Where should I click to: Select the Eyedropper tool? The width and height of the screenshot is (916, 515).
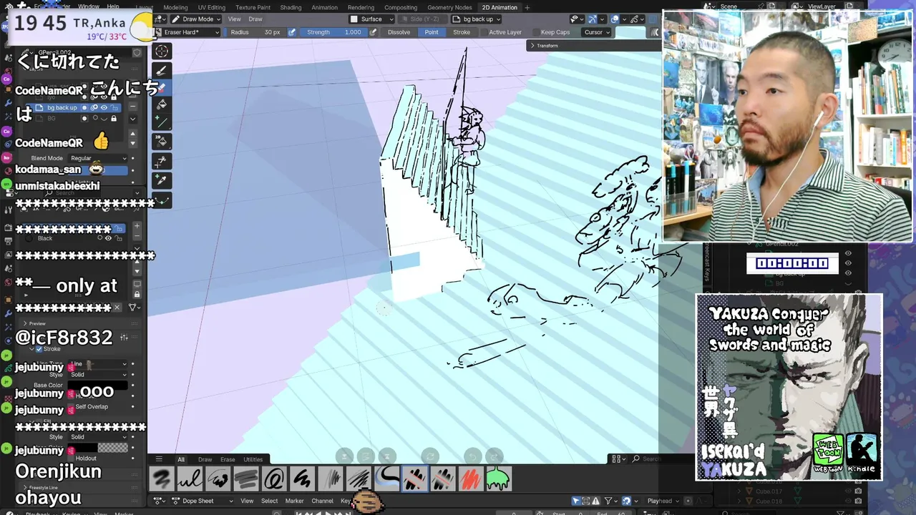162,180
